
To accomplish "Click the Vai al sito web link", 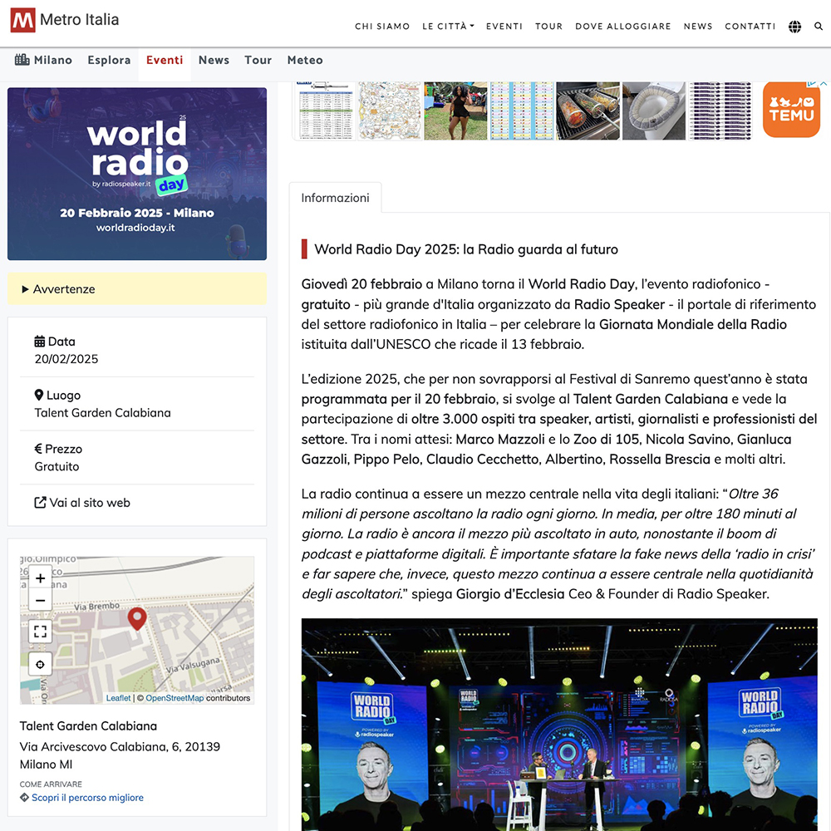I will pos(90,503).
